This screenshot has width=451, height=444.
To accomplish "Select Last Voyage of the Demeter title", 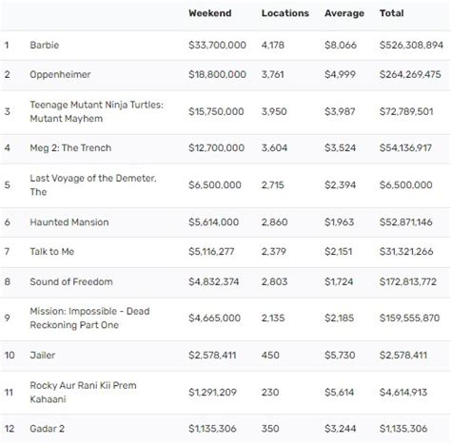I will pyautogui.click(x=93, y=185).
